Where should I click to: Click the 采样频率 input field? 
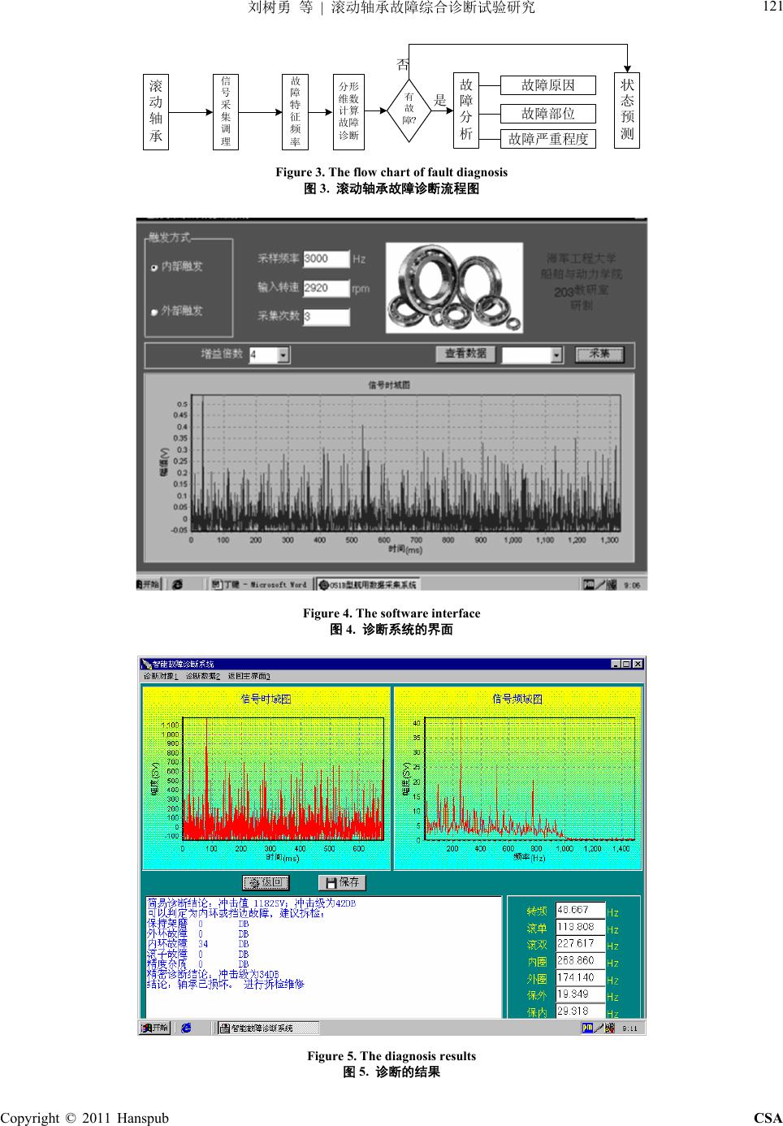click(326, 258)
